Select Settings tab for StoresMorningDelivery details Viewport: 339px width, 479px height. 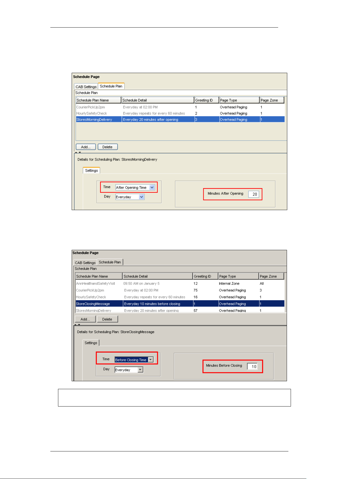coord(91,171)
